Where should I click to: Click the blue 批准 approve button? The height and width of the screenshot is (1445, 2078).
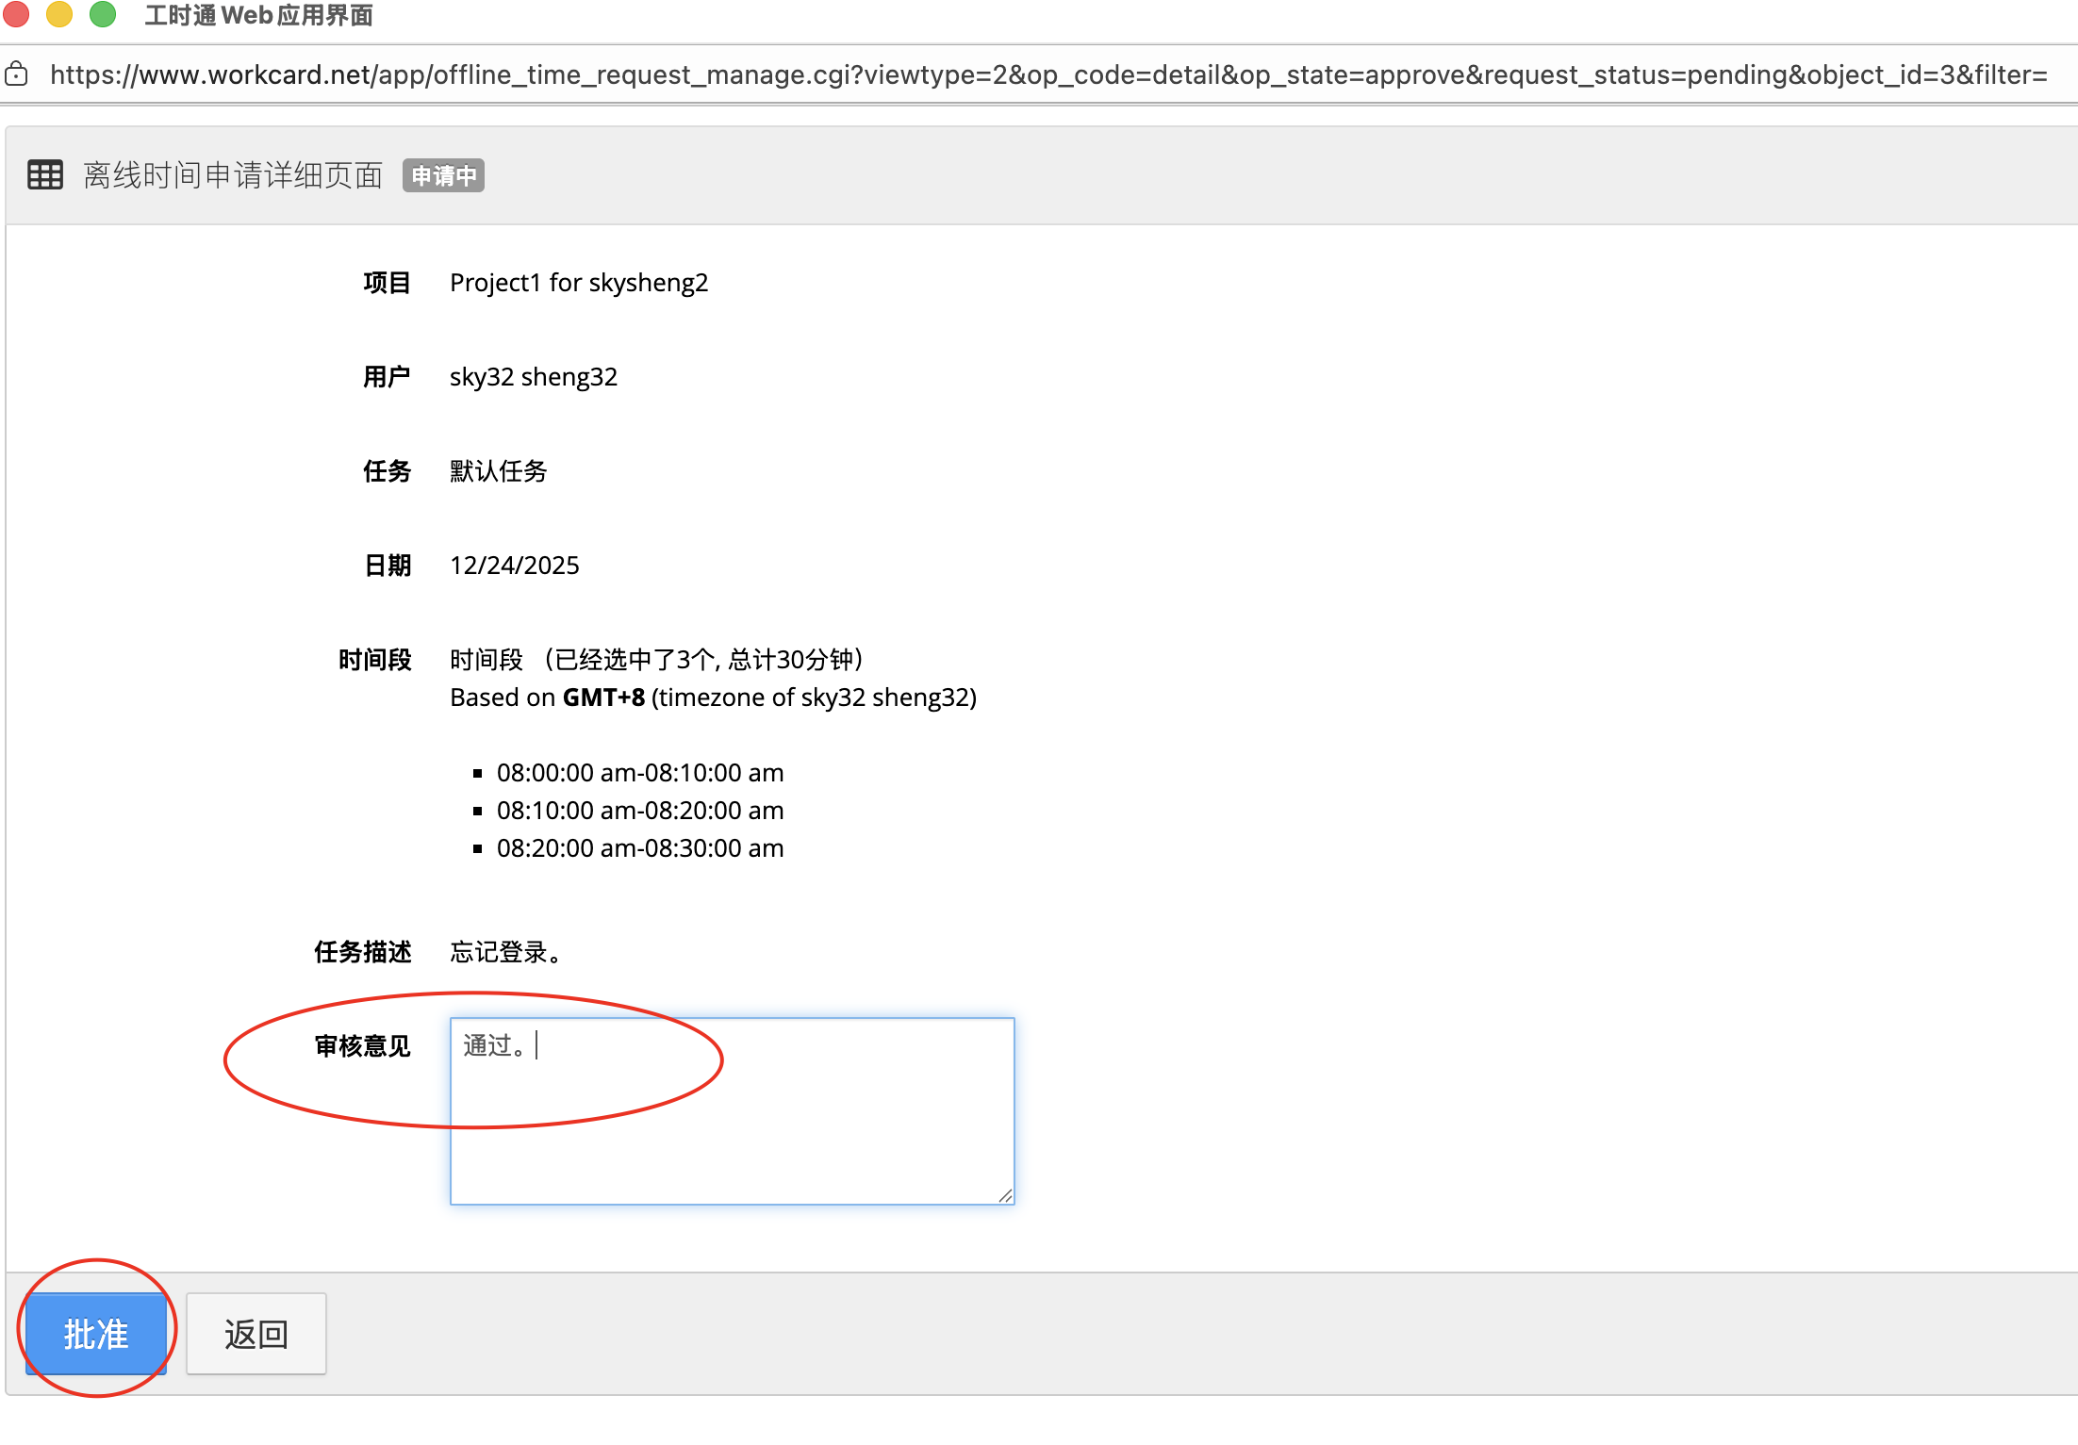[95, 1334]
